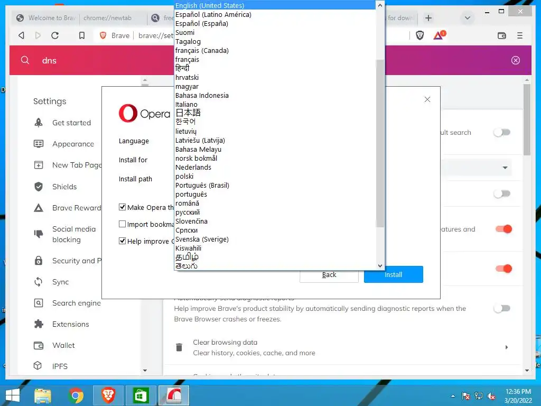Toggle Make Opera default browser checkbox
The width and height of the screenshot is (541, 406).
tap(122, 207)
